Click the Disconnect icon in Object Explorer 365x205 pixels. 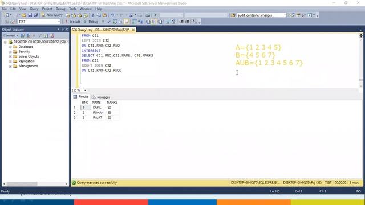(28, 35)
